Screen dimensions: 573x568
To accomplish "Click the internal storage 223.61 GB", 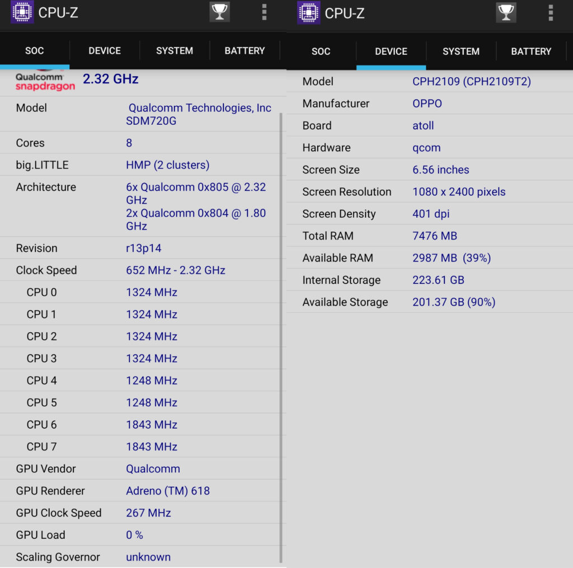I will (438, 280).
